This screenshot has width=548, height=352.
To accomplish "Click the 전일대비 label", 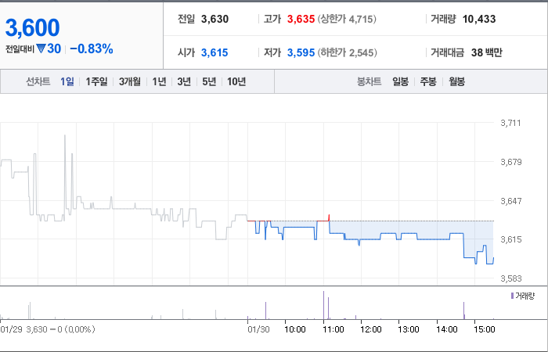I will pos(20,49).
